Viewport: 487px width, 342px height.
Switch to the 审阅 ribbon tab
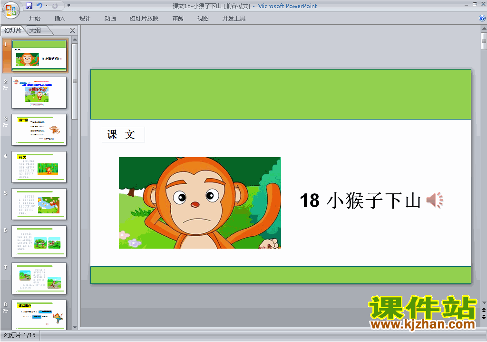(x=178, y=19)
